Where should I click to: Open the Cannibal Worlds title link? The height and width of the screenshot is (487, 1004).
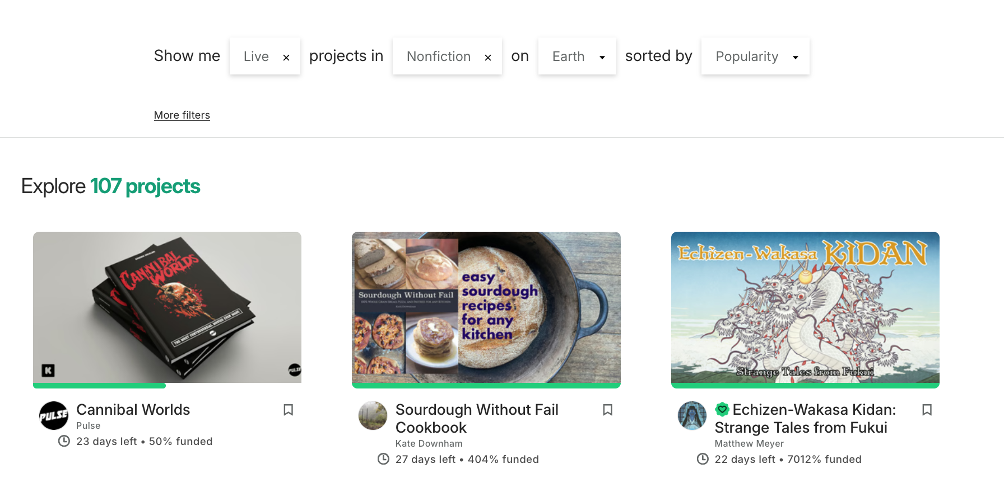click(x=133, y=410)
